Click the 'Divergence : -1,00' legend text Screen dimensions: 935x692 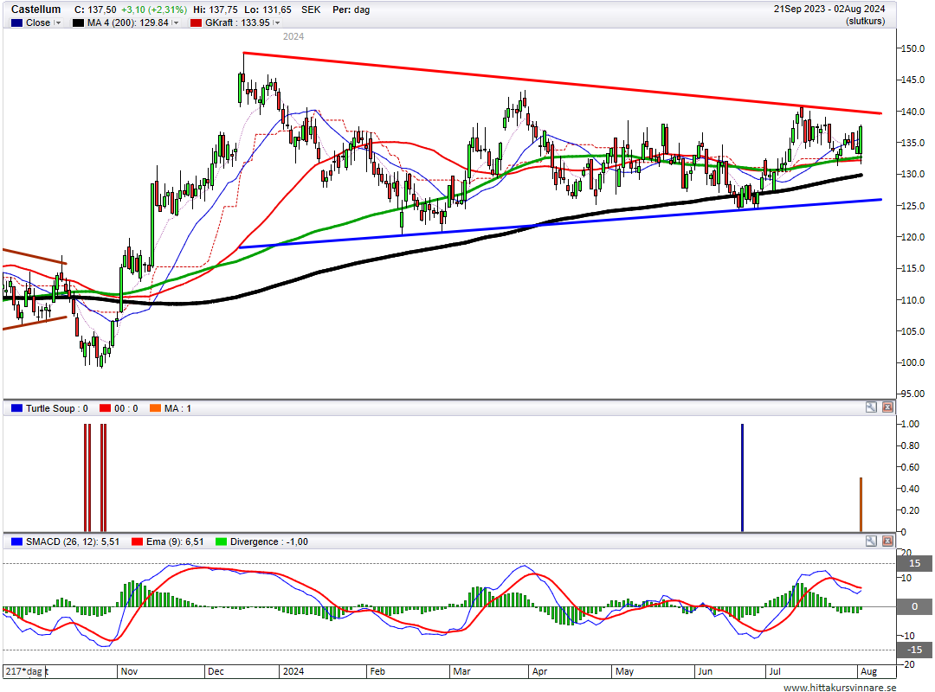tap(269, 541)
